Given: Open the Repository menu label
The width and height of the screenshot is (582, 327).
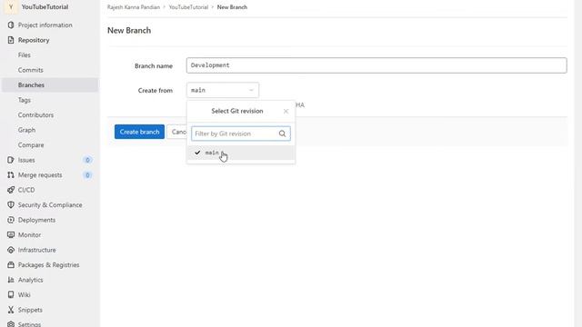Looking at the screenshot, I should pos(34,40).
